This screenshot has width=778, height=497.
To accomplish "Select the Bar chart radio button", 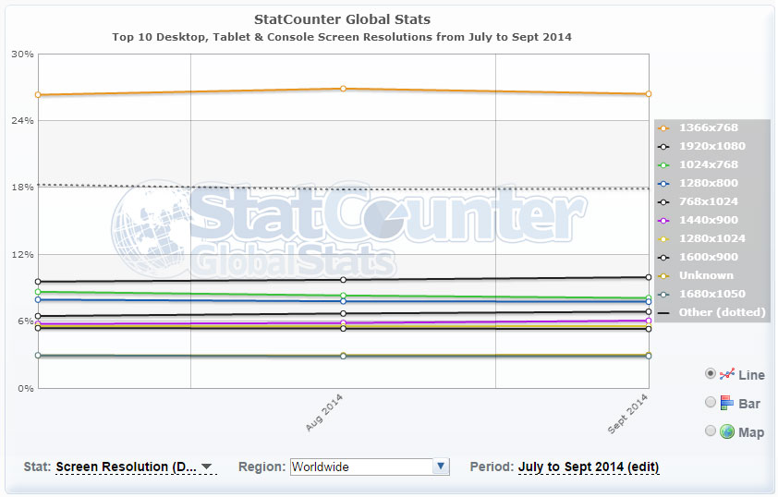I will point(710,402).
